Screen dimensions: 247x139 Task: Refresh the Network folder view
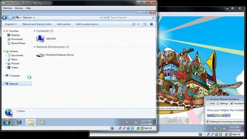(x=105, y=18)
